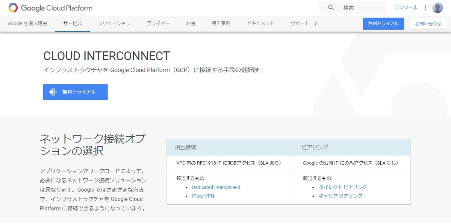
Task: Open the ダイレクト ピアリング link
Action: click(x=343, y=187)
